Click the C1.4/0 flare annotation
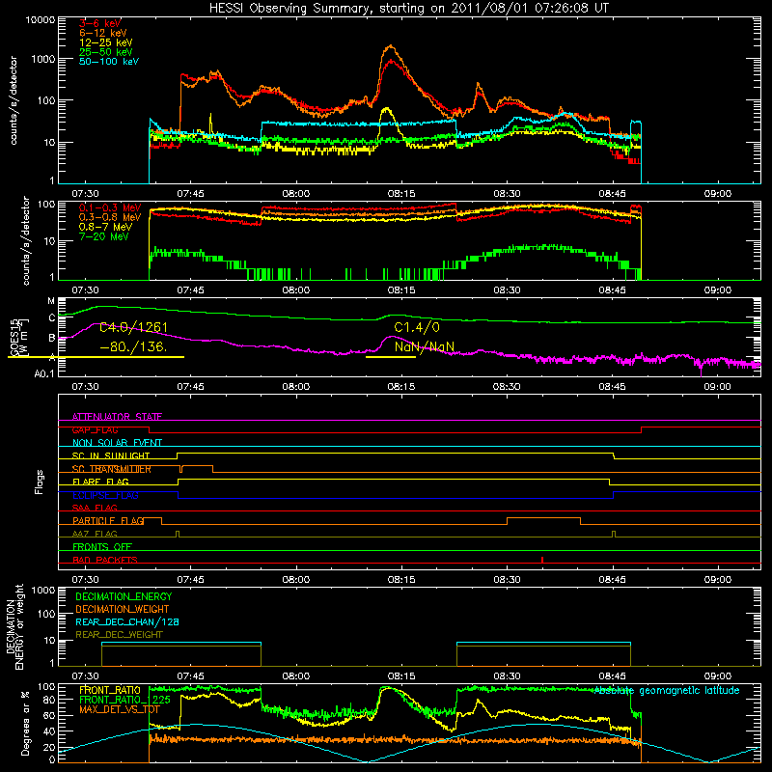 click(417, 327)
